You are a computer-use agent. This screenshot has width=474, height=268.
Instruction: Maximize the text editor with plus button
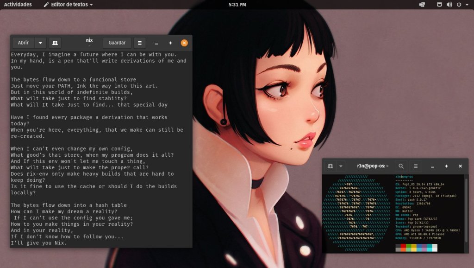coord(170,43)
